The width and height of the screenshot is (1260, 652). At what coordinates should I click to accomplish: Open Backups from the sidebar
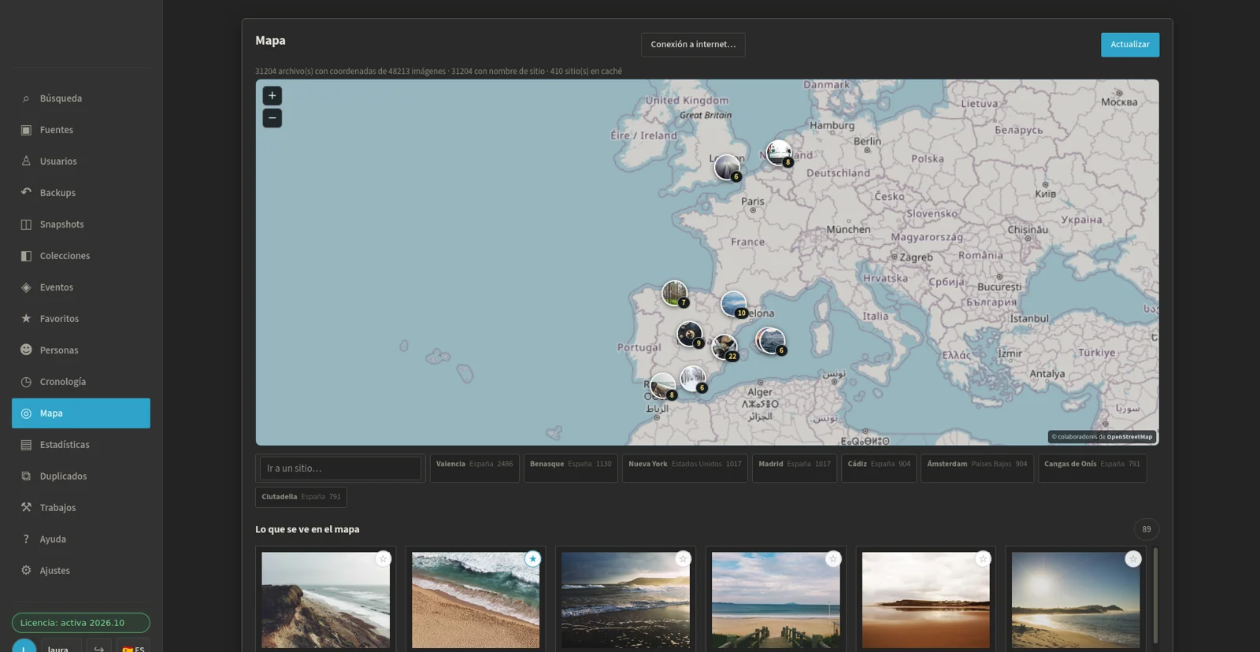coord(81,193)
